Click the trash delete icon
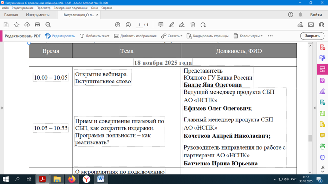Viewport: 328px width, 184px height. coord(193,25)
